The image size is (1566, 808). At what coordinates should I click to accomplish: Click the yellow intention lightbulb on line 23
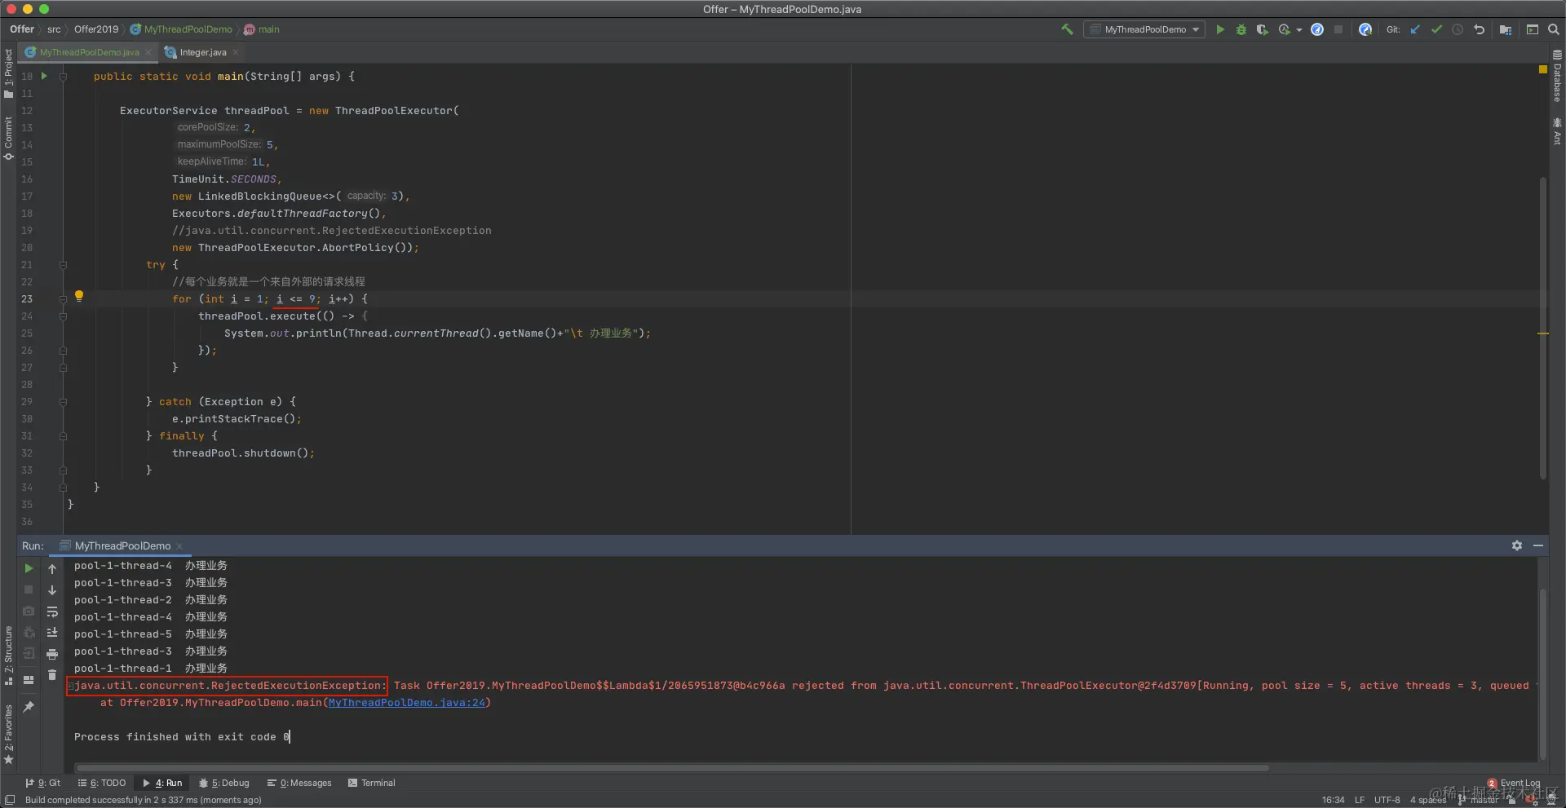[79, 296]
